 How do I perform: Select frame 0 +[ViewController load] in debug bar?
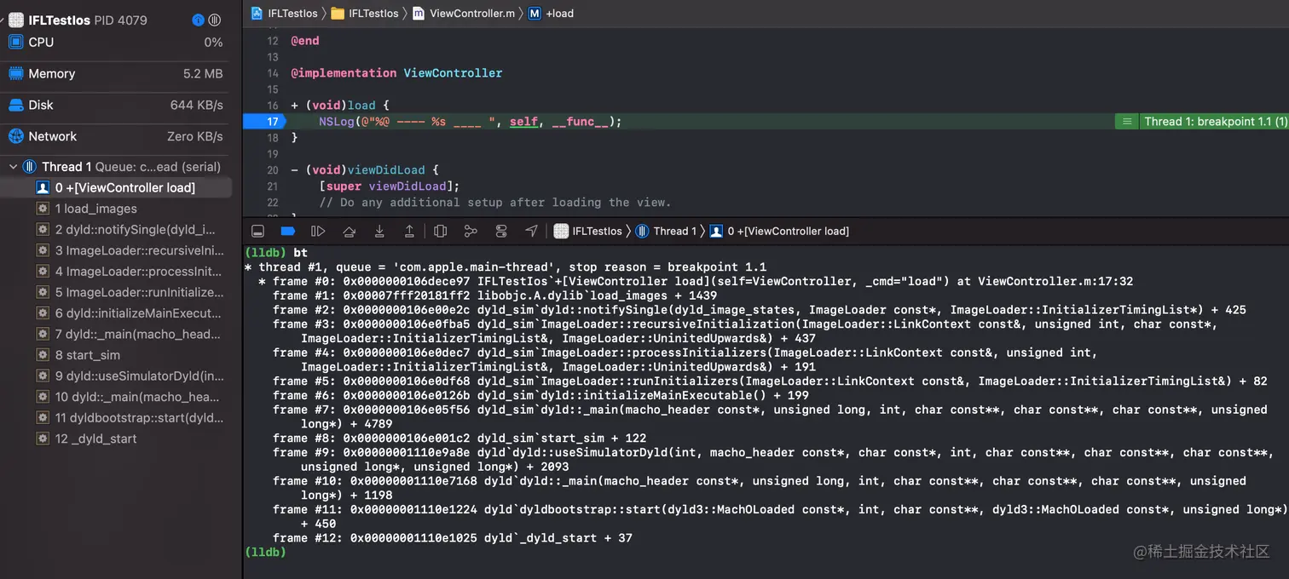pos(779,231)
